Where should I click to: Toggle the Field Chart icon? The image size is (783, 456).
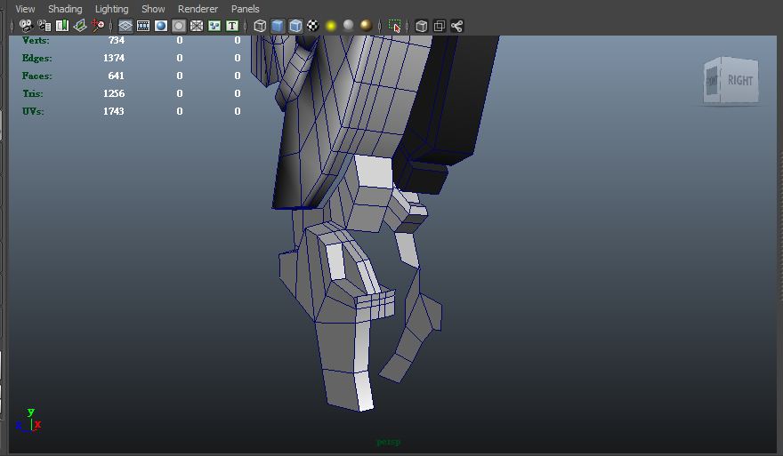click(x=197, y=26)
